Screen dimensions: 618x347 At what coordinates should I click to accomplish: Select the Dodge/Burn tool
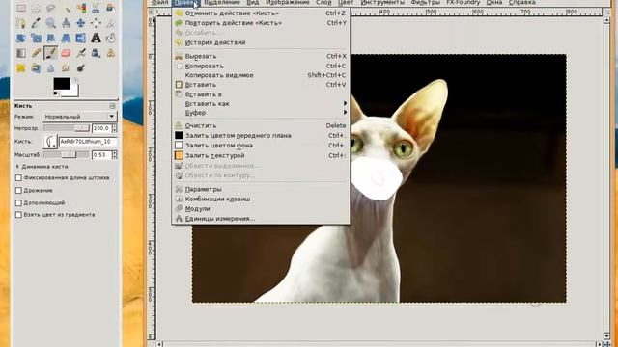pyautogui.click(x=81, y=68)
